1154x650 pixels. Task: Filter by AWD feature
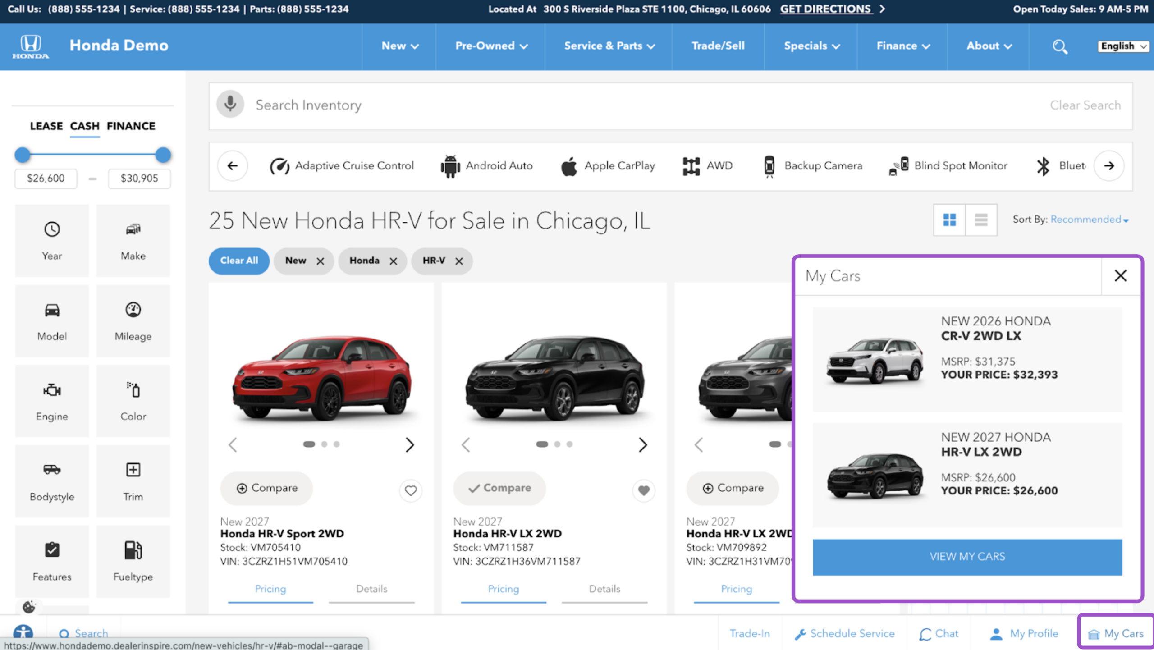click(707, 166)
